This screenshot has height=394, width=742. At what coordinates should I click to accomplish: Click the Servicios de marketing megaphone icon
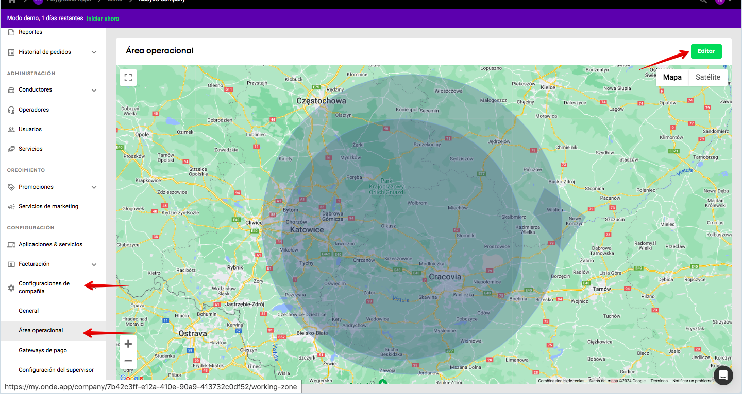pos(11,207)
